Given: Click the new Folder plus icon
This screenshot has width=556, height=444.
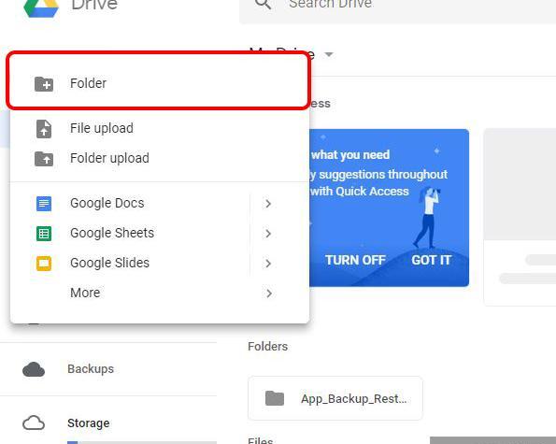Looking at the screenshot, I should (44, 84).
